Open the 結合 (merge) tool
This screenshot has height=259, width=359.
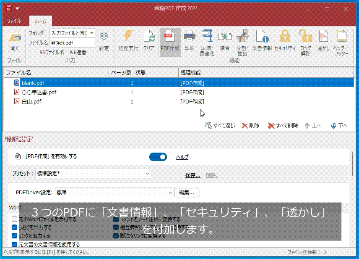[224, 42]
